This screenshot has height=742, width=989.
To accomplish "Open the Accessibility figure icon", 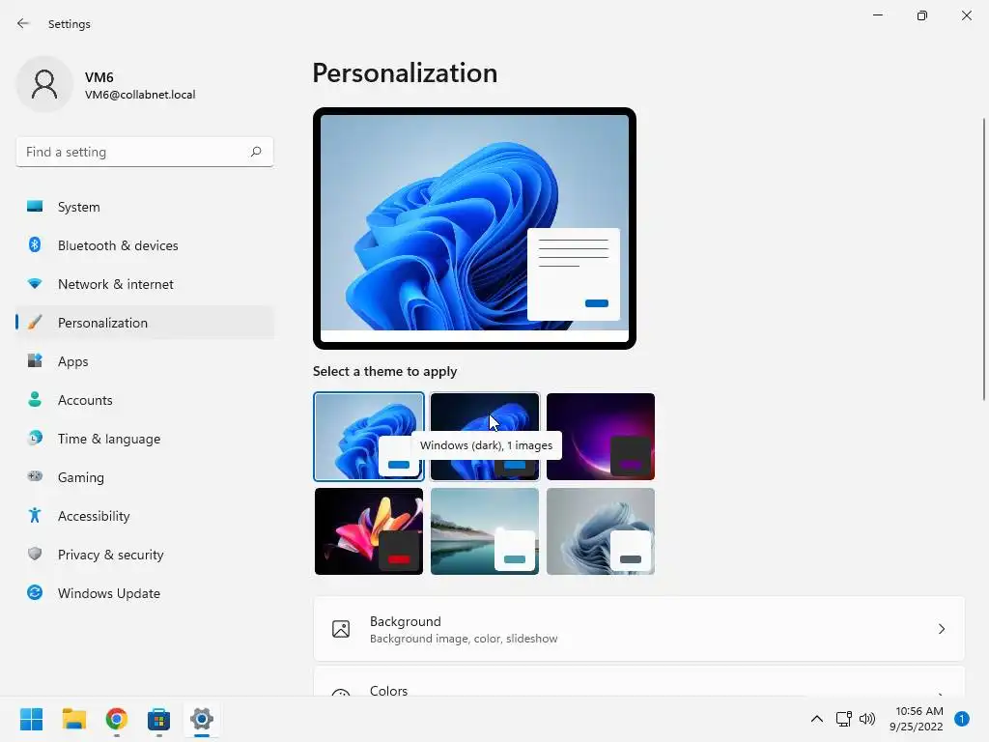I will coord(35,516).
